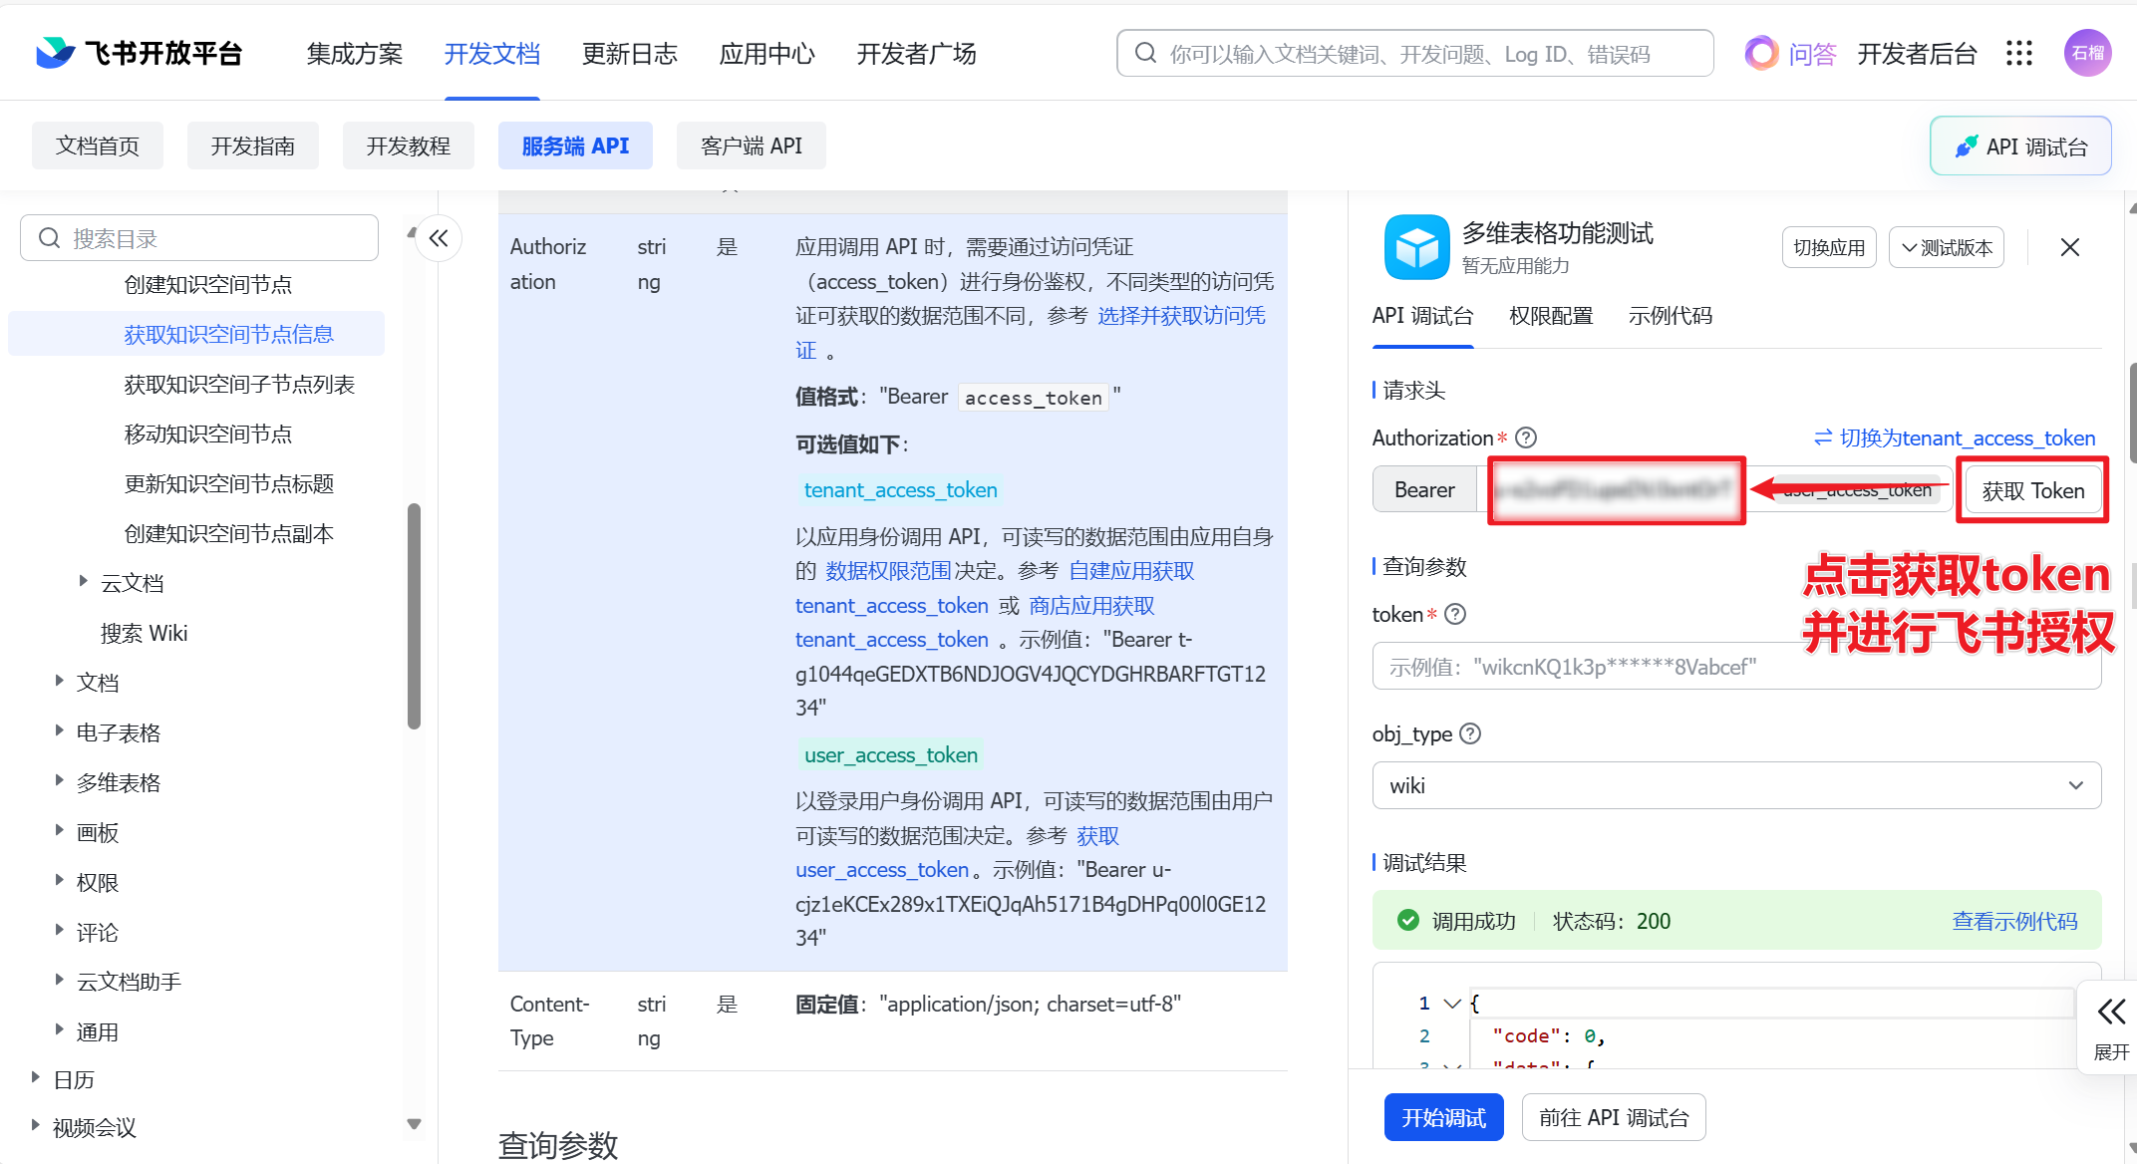
Task: Switch to tenant_access_token authorization
Action: point(1954,437)
